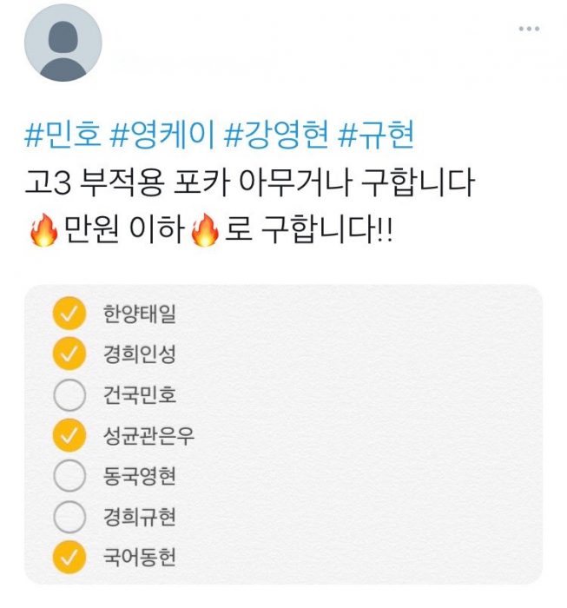Open the #규현 hashtag link

[375, 135]
